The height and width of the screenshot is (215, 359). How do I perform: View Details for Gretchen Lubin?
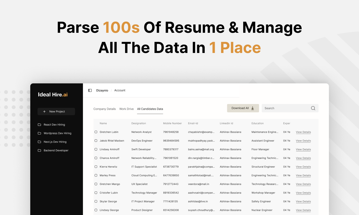pyautogui.click(x=303, y=132)
